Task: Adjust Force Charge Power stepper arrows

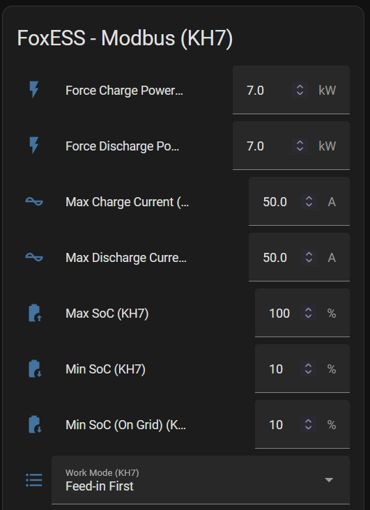Action: tap(300, 90)
